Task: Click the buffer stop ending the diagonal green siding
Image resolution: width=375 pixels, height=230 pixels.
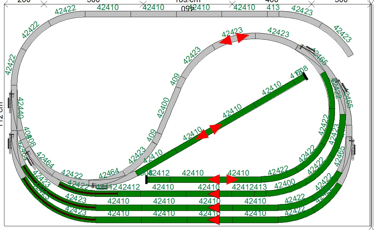Action: (x=305, y=76)
